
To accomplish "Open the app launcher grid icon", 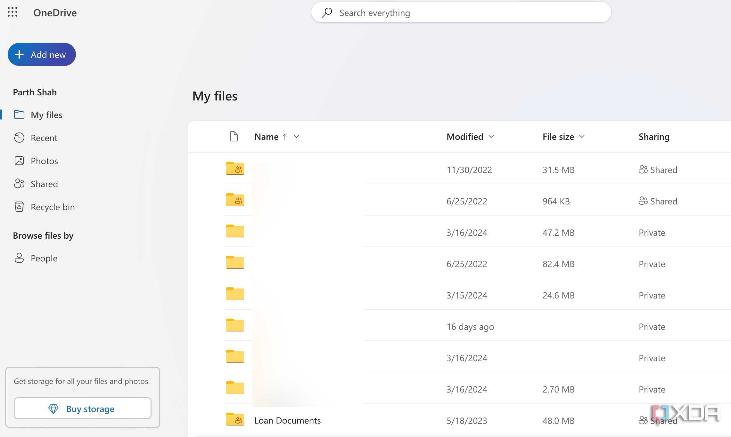I will coord(12,12).
